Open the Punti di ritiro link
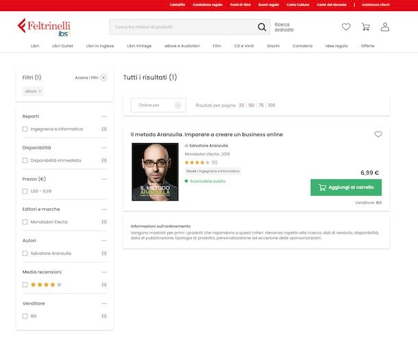 [241, 5]
